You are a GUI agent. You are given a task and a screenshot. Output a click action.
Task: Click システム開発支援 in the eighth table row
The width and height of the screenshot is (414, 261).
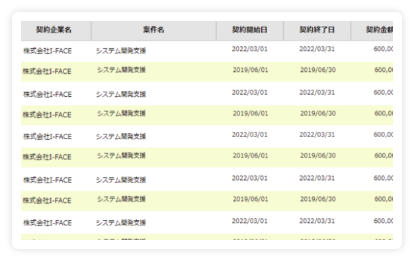click(122, 199)
